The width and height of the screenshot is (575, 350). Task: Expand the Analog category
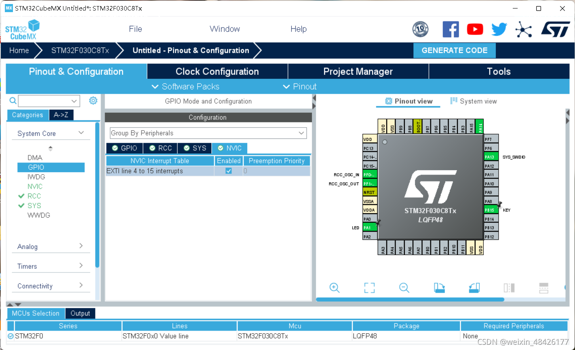point(81,246)
